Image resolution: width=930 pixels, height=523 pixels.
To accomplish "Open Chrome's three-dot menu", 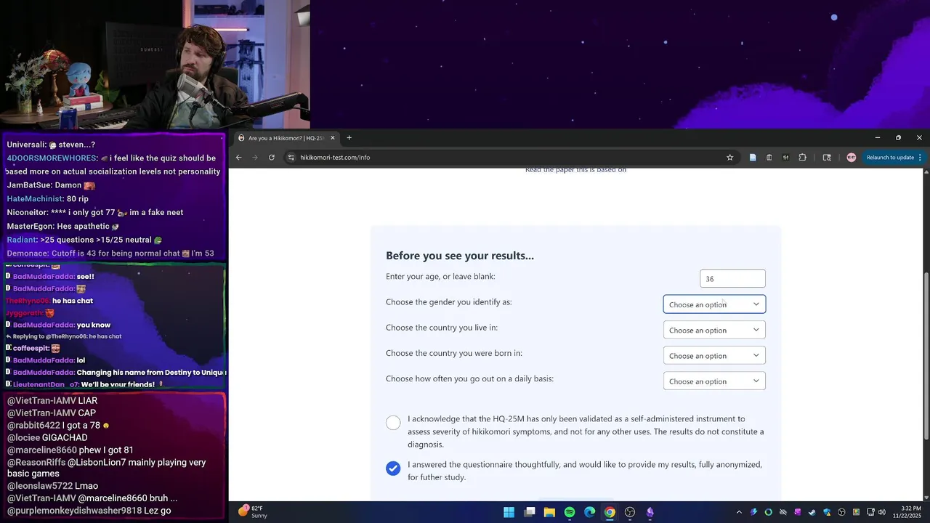I will [x=920, y=158].
